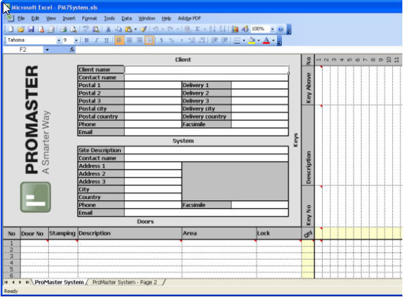The height and width of the screenshot is (297, 403).
Task: Open the Edit menu
Action: [x=35, y=18]
